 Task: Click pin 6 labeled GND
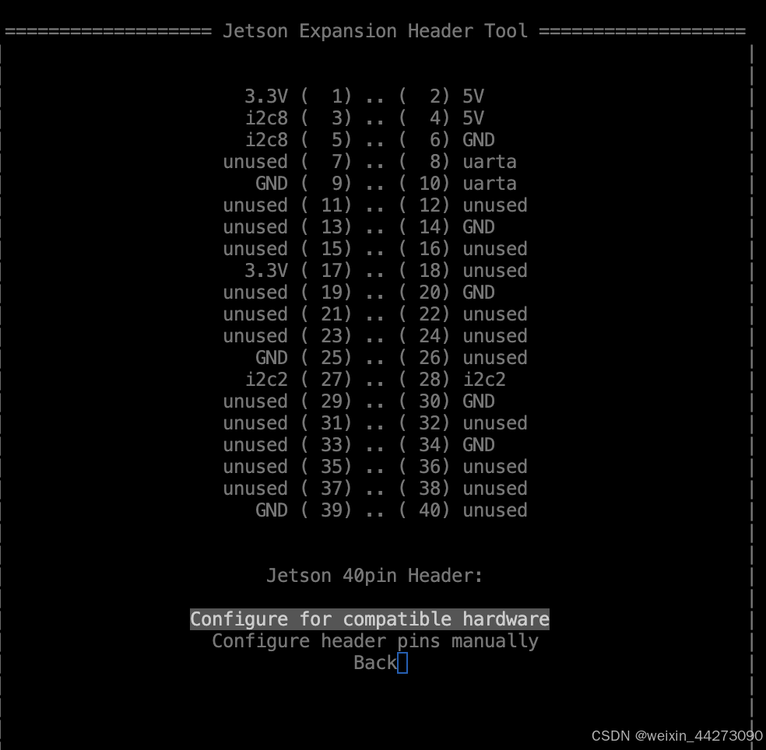[x=447, y=139]
